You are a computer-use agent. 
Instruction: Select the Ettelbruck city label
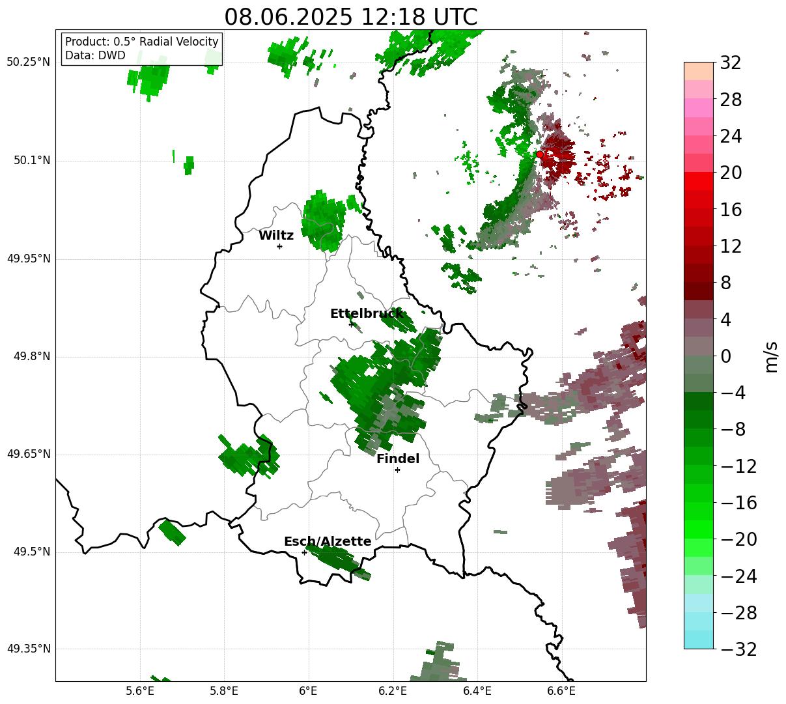pos(367,314)
